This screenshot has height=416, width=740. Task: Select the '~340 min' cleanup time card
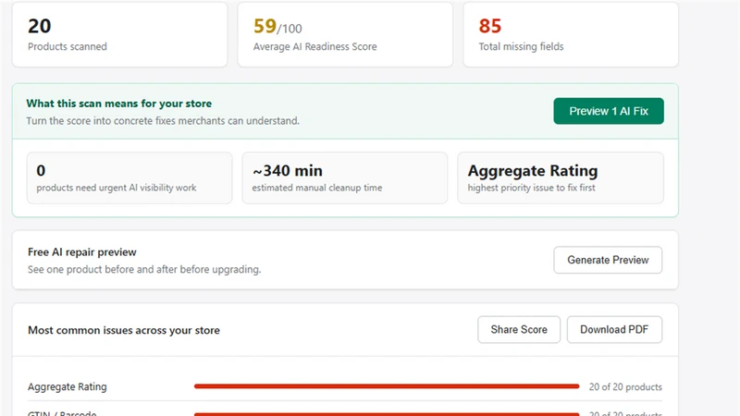coord(344,177)
